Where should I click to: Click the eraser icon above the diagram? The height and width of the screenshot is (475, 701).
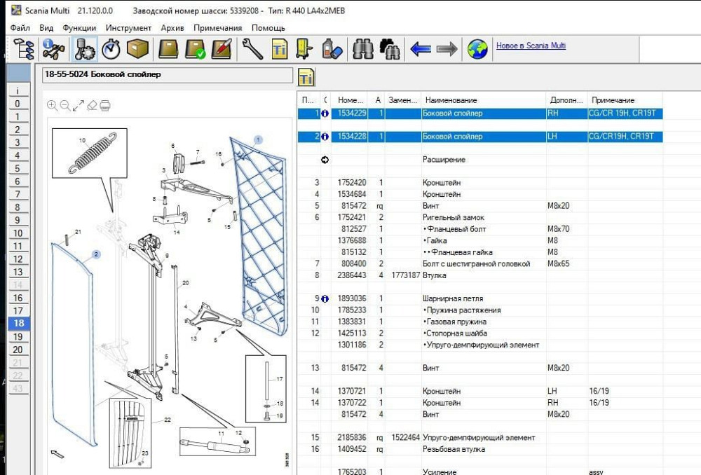click(x=92, y=106)
